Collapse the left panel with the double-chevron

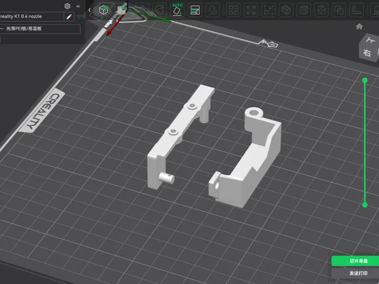pos(78,6)
